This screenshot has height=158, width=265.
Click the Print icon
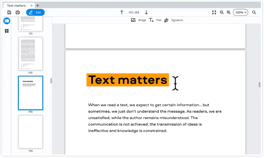click(18, 13)
